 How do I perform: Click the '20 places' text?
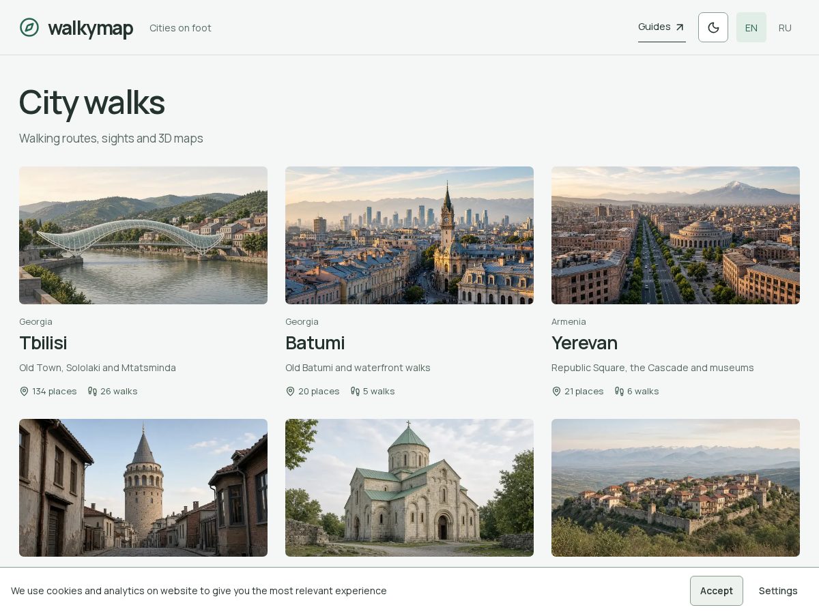(319, 391)
